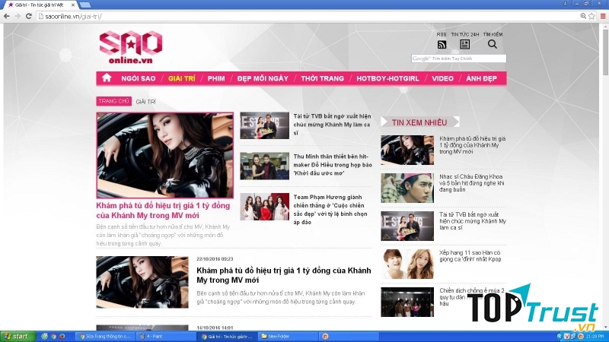Open 11 sao Hàn sidebar thumbnail
Screen dimensions: 609x342
[407, 264]
